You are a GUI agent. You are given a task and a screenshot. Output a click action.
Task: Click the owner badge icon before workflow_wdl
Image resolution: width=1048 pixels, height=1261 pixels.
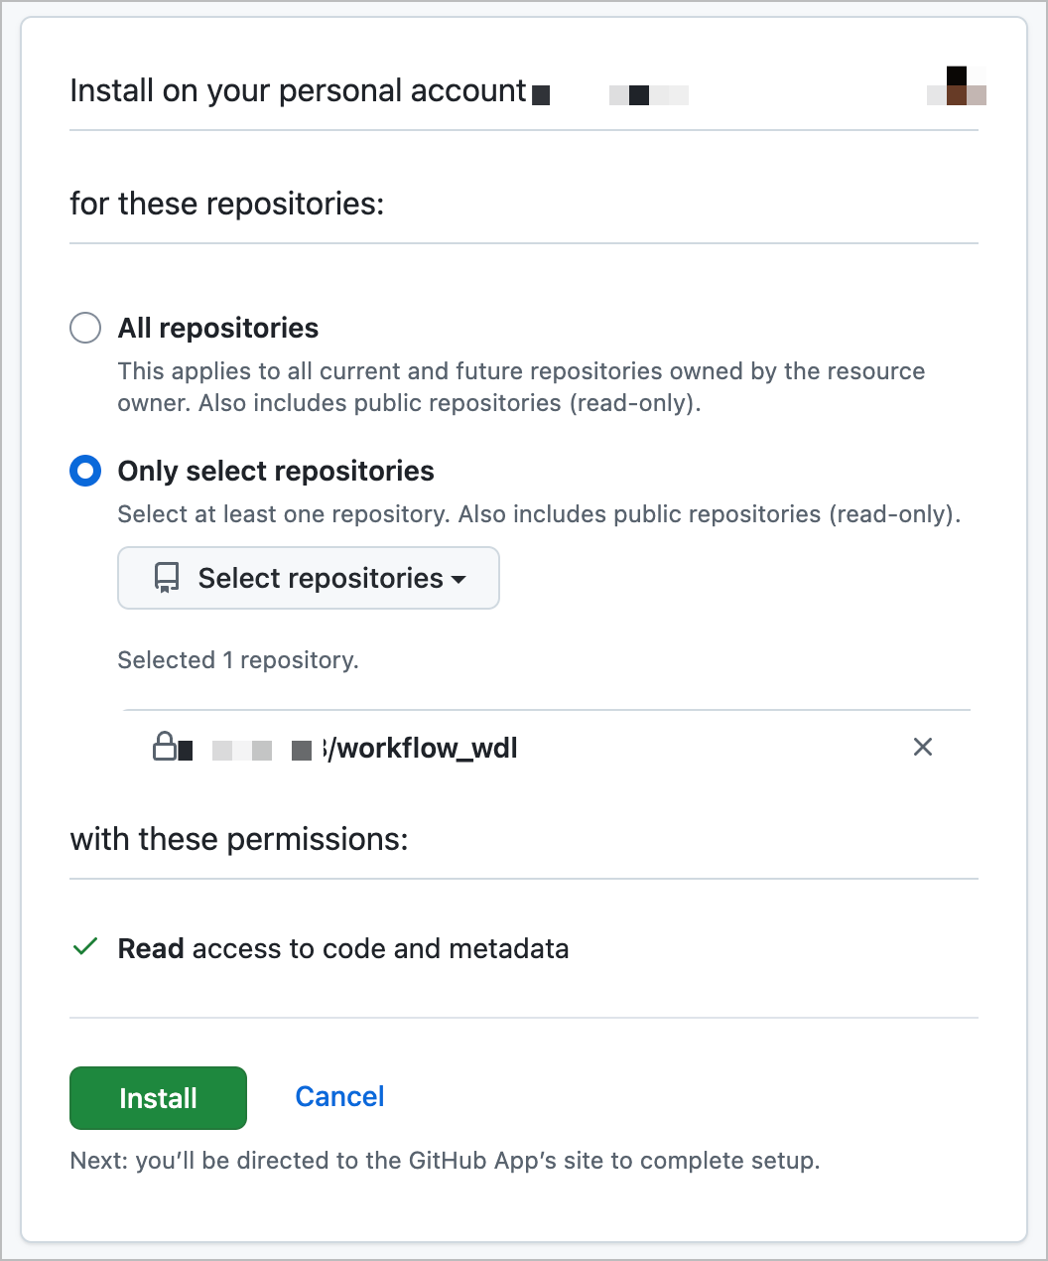click(x=303, y=749)
